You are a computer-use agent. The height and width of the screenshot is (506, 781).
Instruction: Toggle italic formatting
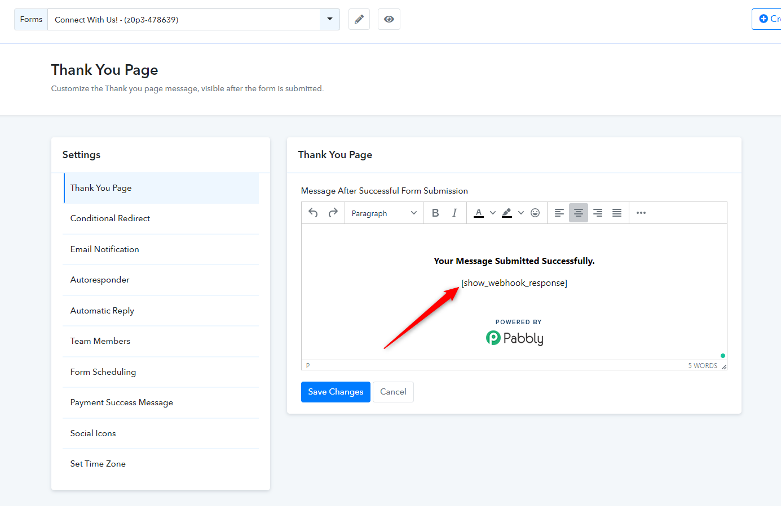pos(455,213)
